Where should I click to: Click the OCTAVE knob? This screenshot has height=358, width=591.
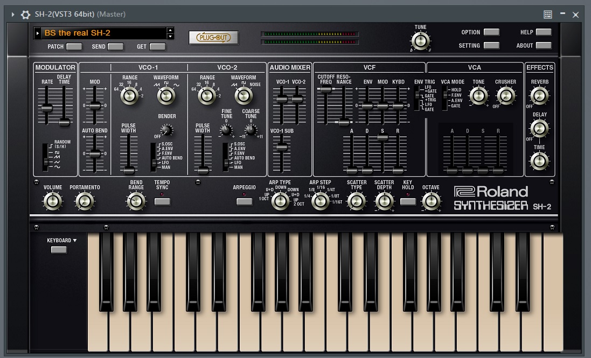(x=431, y=201)
